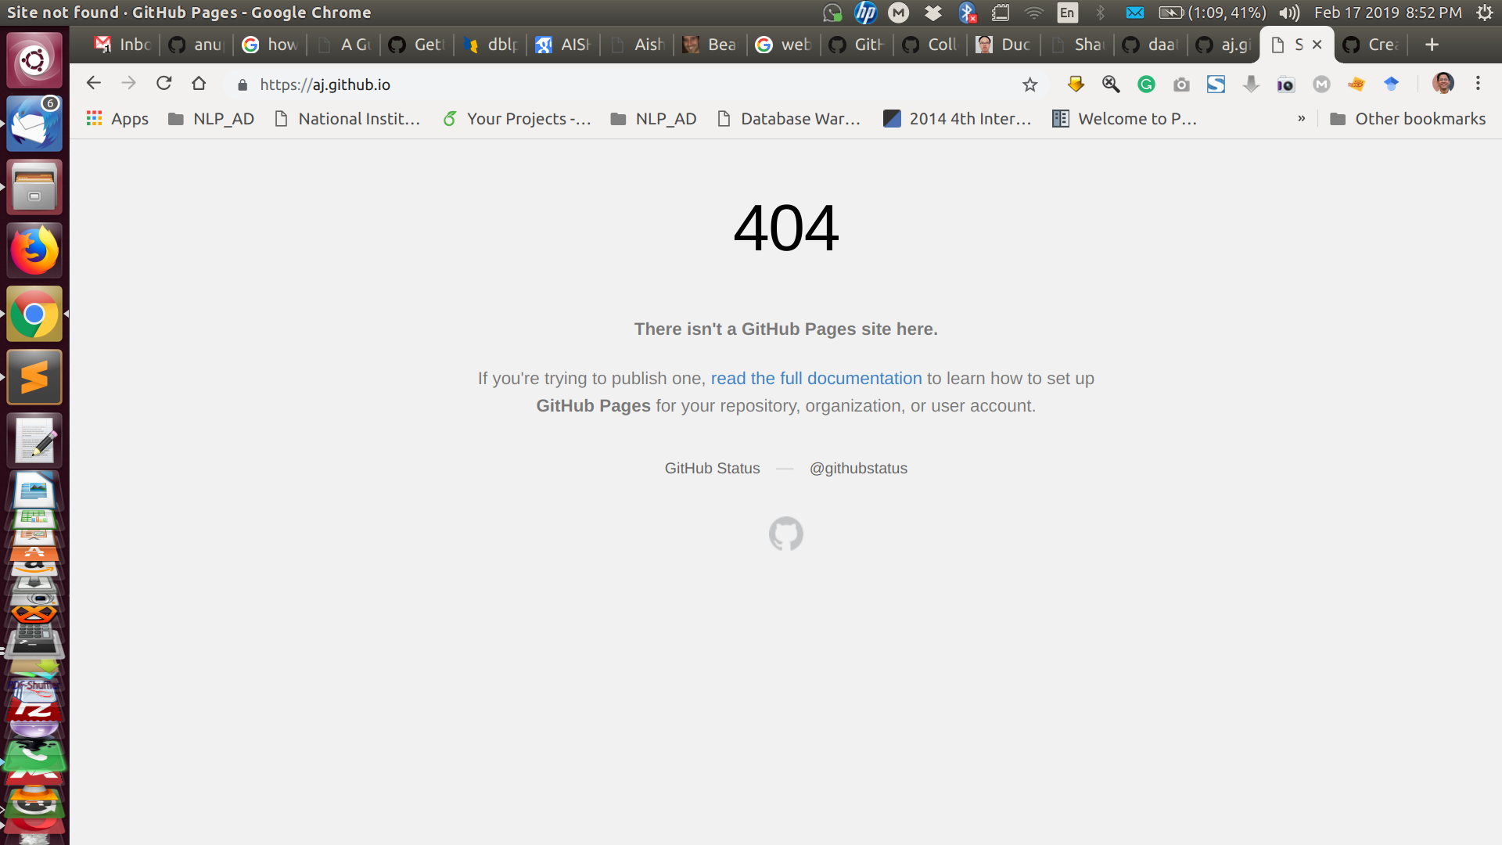
Task: Click the volume icon in the top bar
Action: (1289, 12)
